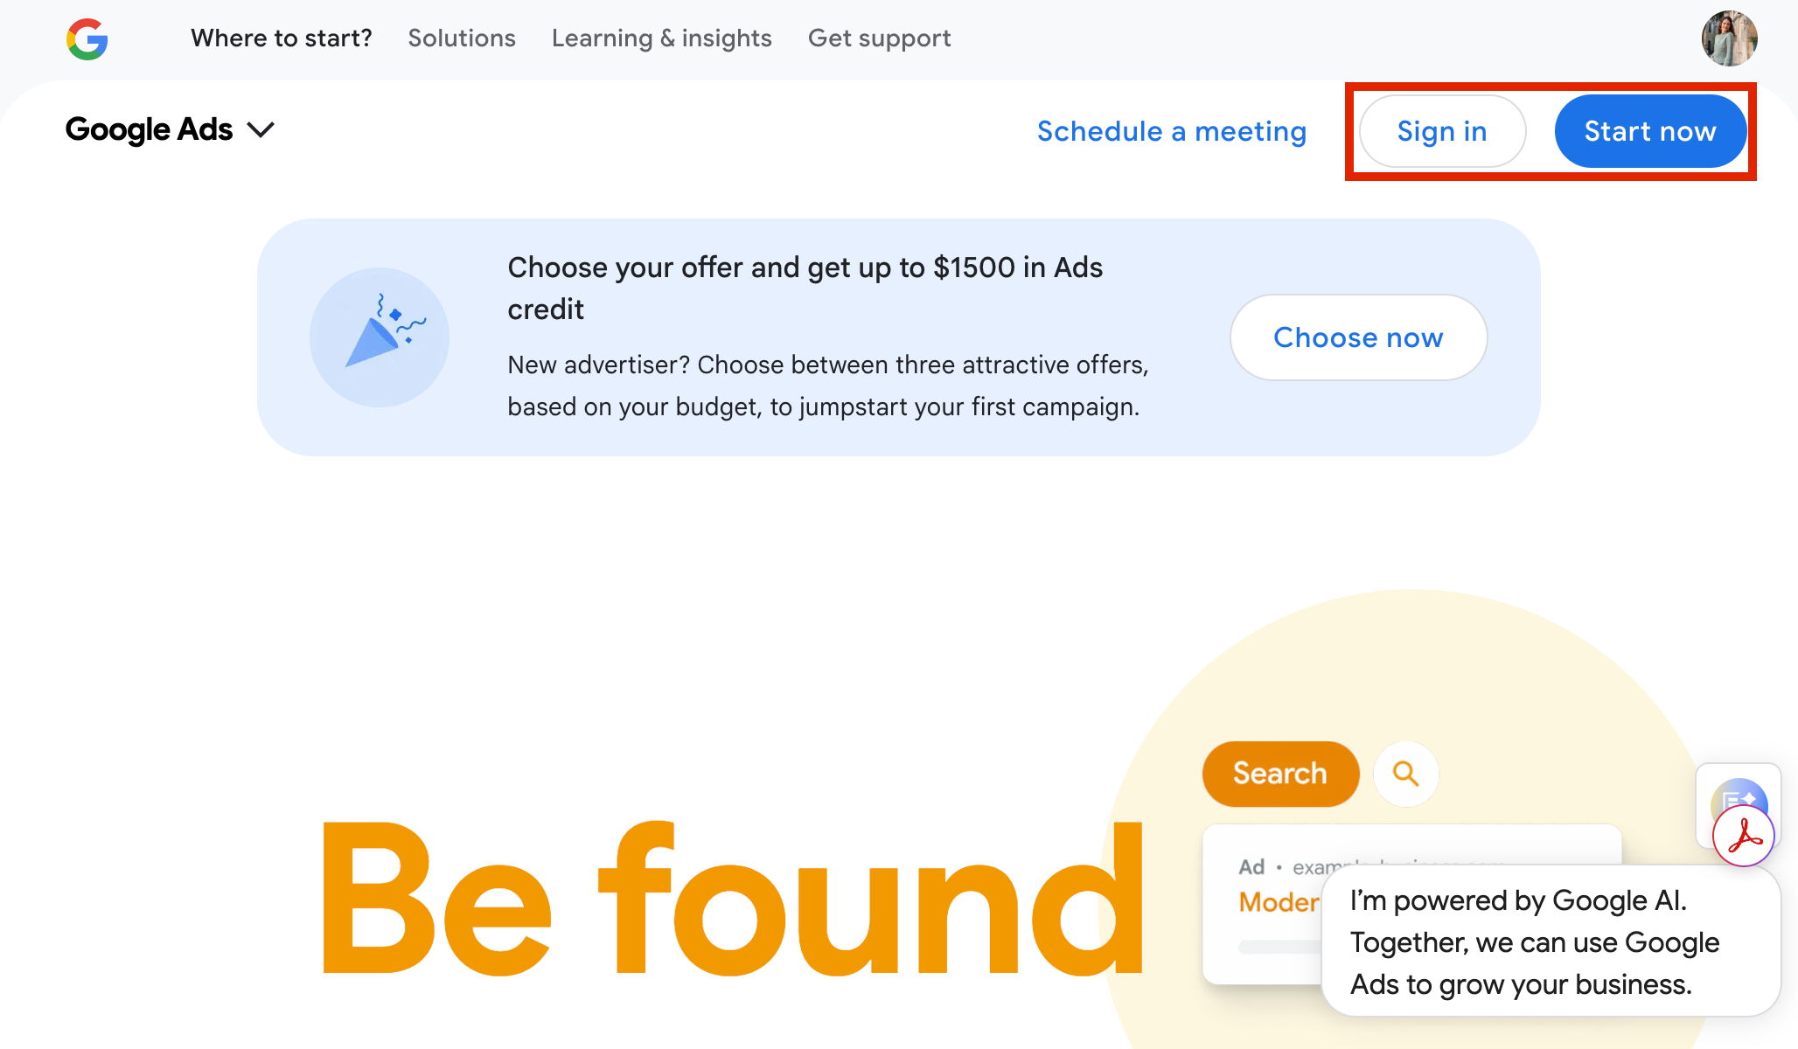This screenshot has width=1798, height=1049.
Task: Click the blue "Start now" button
Action: pyautogui.click(x=1650, y=131)
